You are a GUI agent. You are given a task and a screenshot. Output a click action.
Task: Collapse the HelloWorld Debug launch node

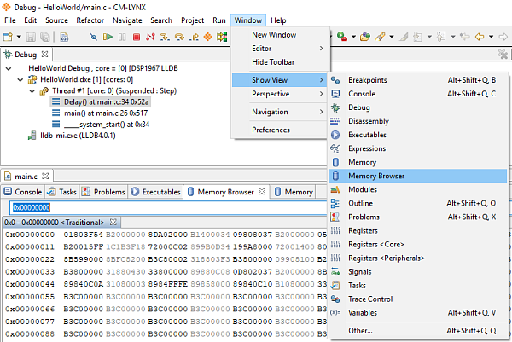point(9,68)
